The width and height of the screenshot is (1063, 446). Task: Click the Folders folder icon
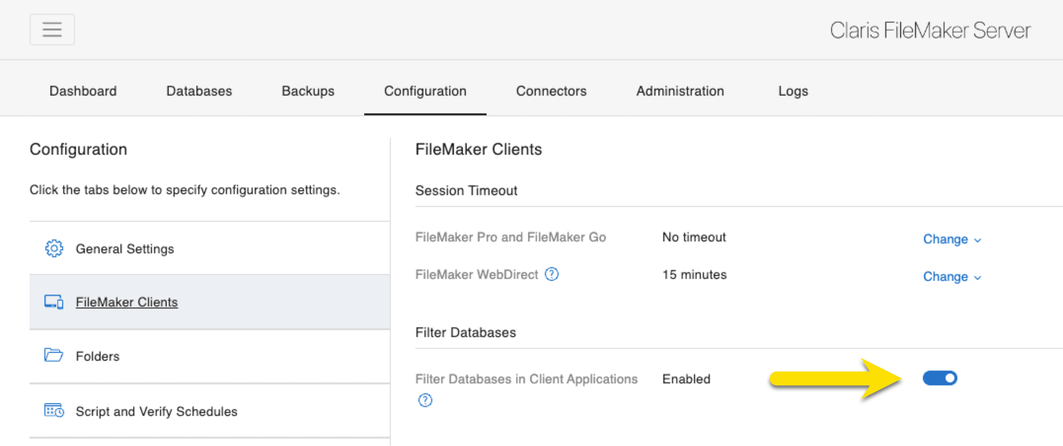pyautogui.click(x=53, y=355)
